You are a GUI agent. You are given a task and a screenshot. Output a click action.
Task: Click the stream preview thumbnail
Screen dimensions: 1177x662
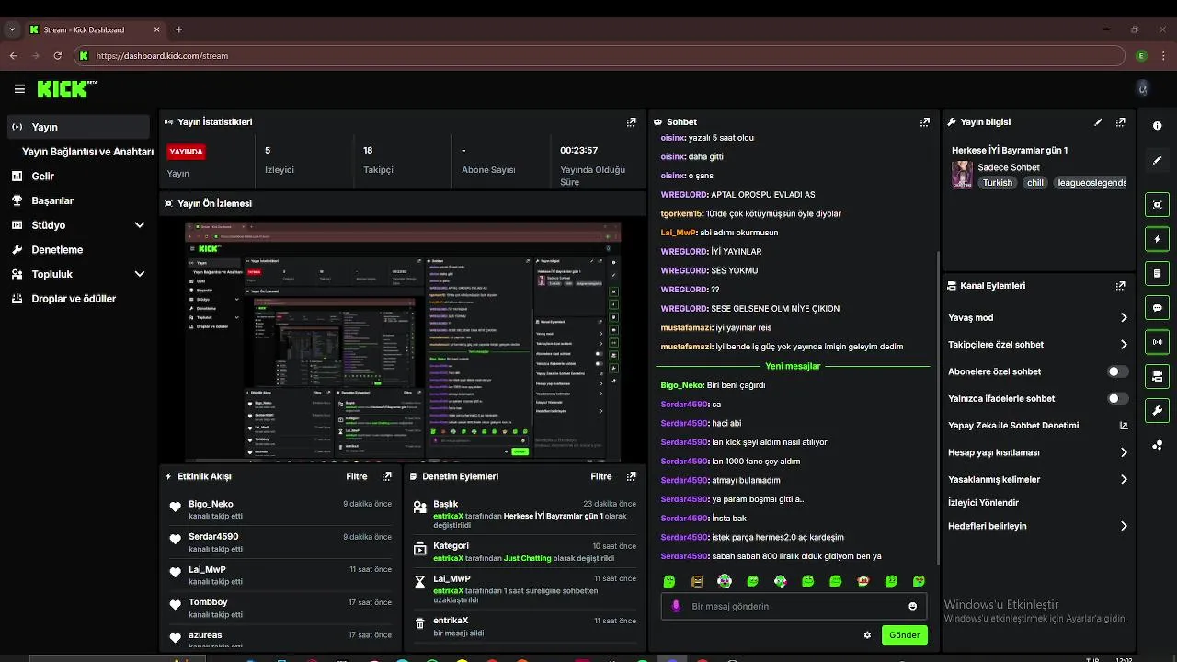point(403,340)
